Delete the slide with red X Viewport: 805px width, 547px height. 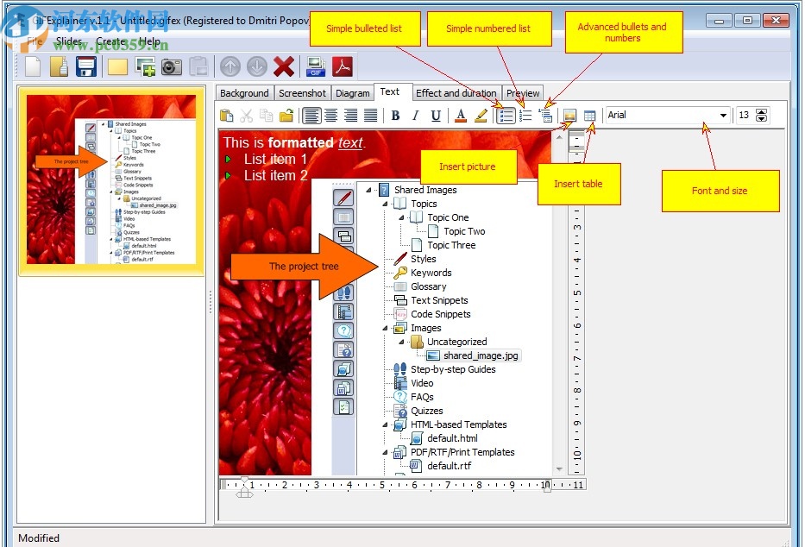[284, 66]
